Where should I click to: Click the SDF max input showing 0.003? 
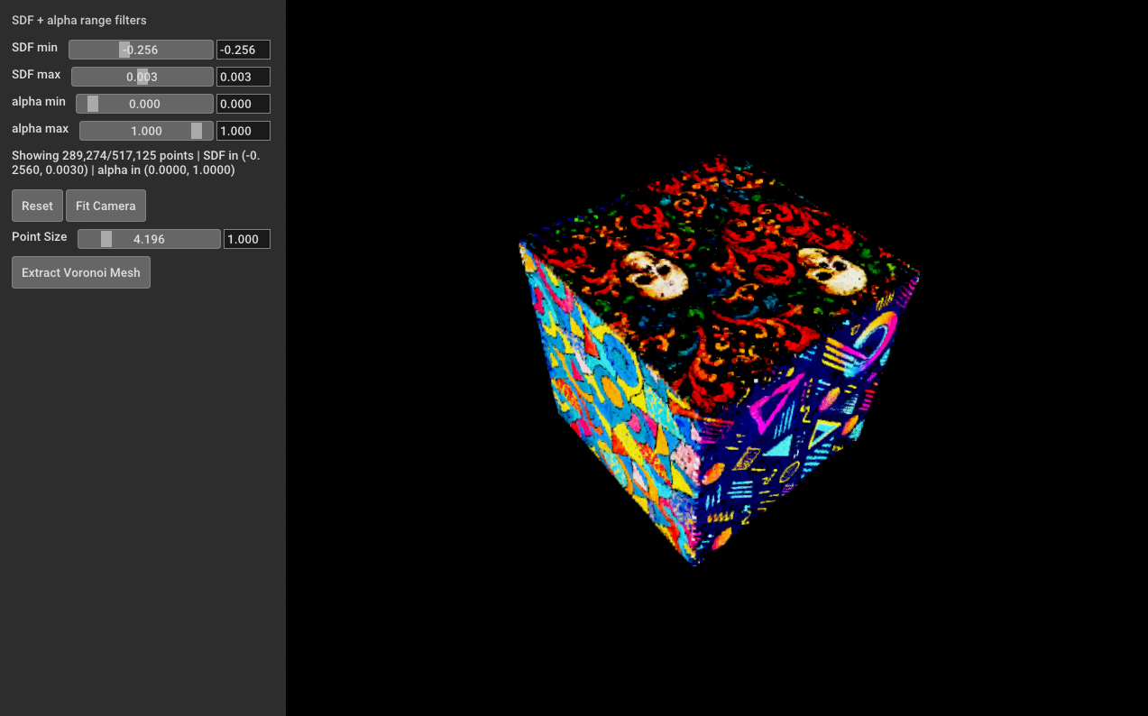click(243, 76)
